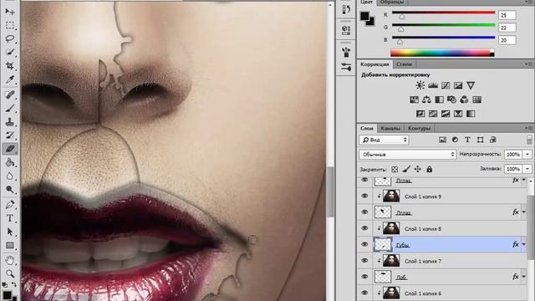Hide the Слой 1 копия 9 layer

[364, 196]
